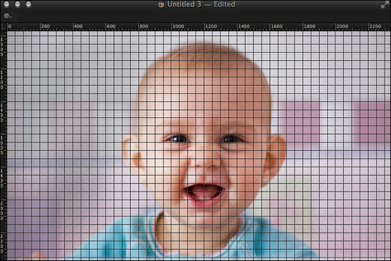391x261 pixels.
Task: Click "0" on the horizontal ruler
Action: point(10,27)
